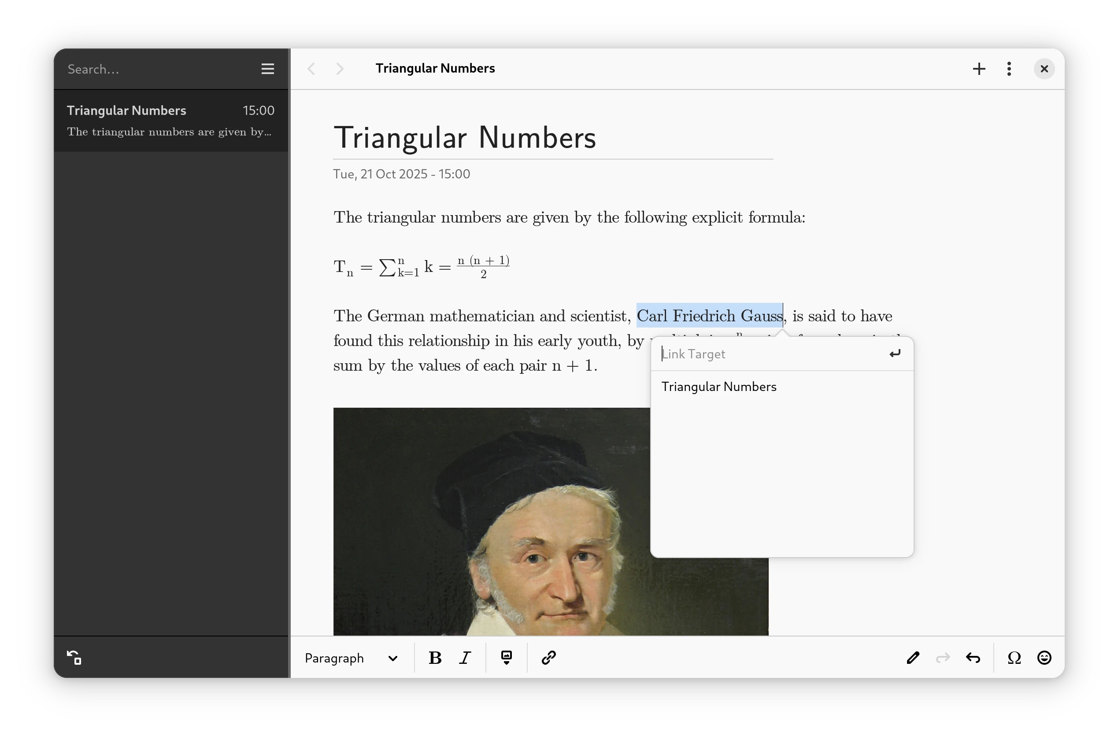
Task: Click the plus icon to add note
Action: pos(979,69)
